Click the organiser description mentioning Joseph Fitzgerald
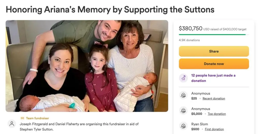Viewport: 265px width, 134px height. (79, 126)
